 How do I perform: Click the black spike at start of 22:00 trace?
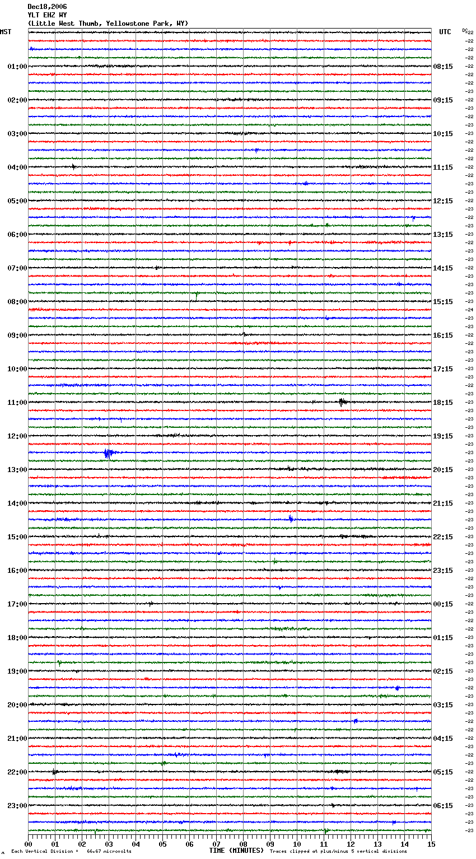click(54, 772)
